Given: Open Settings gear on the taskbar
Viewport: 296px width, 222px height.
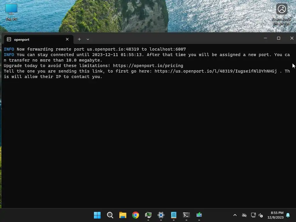Looking at the screenshot, I should tap(161, 215).
